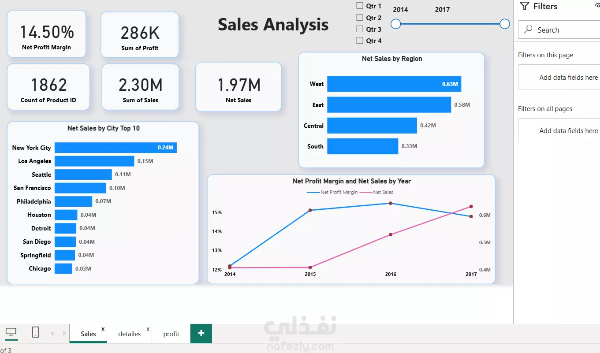600x353 pixels.
Task: Add a new page with plus button
Action: point(201,333)
